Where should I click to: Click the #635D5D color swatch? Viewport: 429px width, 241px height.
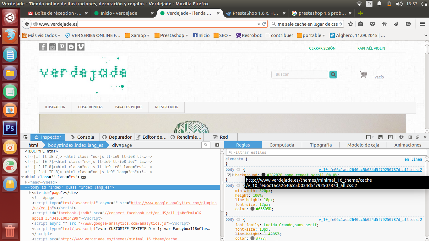click(x=253, y=209)
